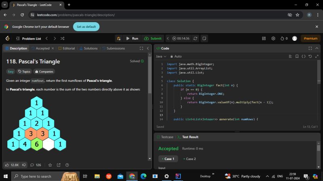323x181 pixels.
Task: Select the Test Result tab
Action: (188, 137)
